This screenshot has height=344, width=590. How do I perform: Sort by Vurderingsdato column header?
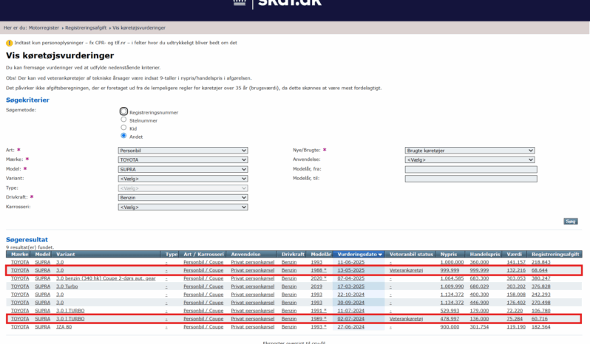(x=359, y=254)
